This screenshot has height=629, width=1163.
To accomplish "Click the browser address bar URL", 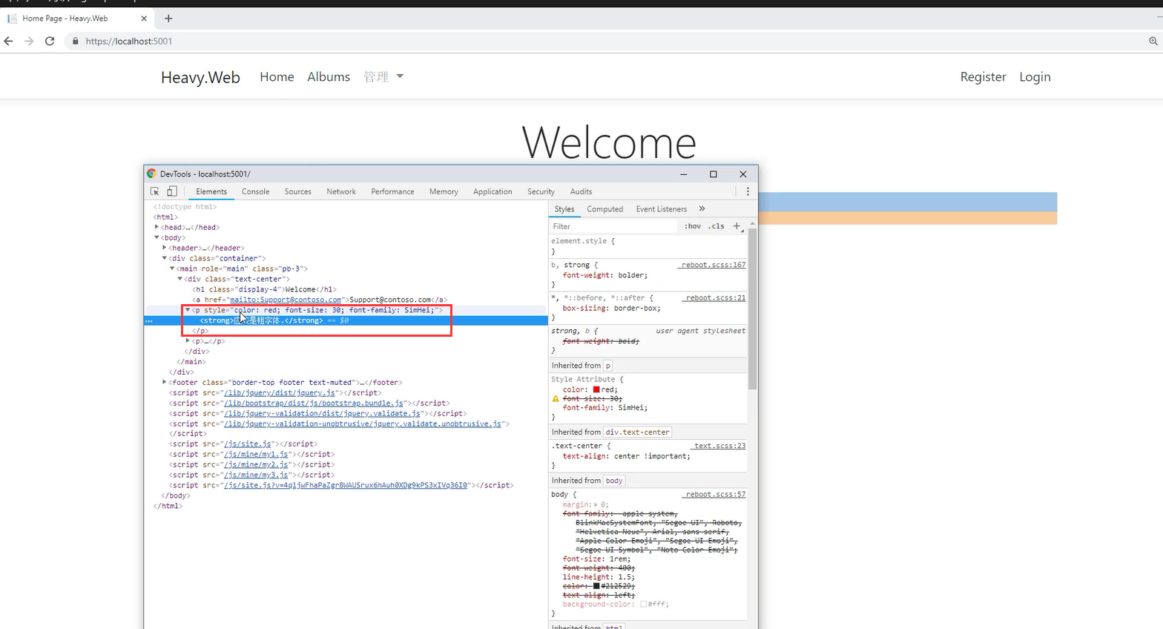I will click(128, 42).
